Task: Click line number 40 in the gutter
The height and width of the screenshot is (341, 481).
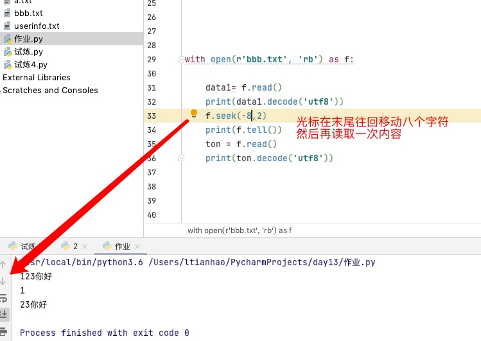Action: coord(152,215)
